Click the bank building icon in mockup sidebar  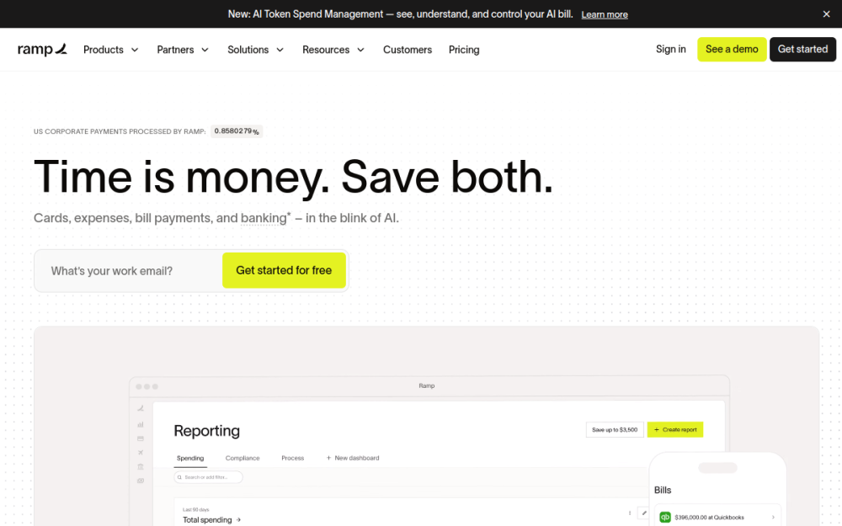pyautogui.click(x=141, y=466)
